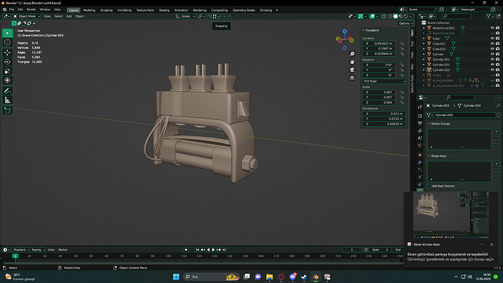Toggle X-ray view icon in header
This screenshot has height=283, width=503.
383,16
